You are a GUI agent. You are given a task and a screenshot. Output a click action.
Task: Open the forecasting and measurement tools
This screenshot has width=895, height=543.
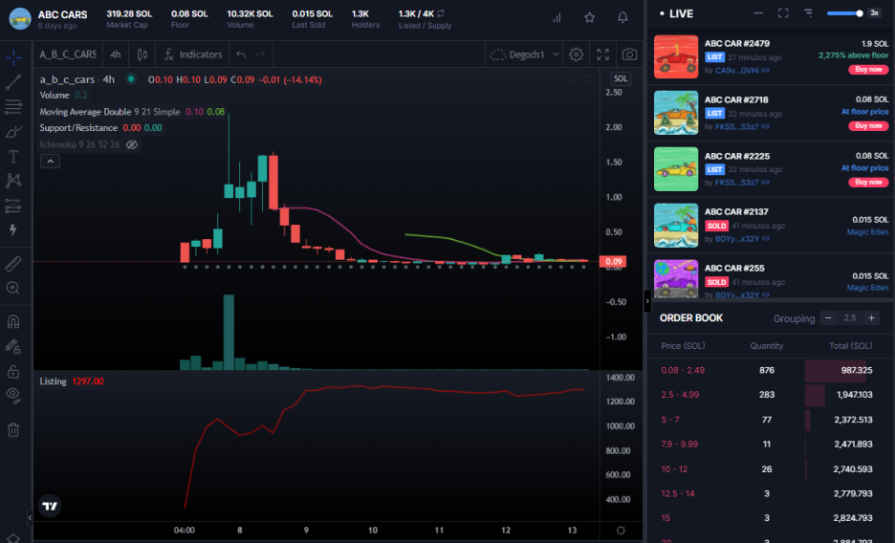point(13,206)
